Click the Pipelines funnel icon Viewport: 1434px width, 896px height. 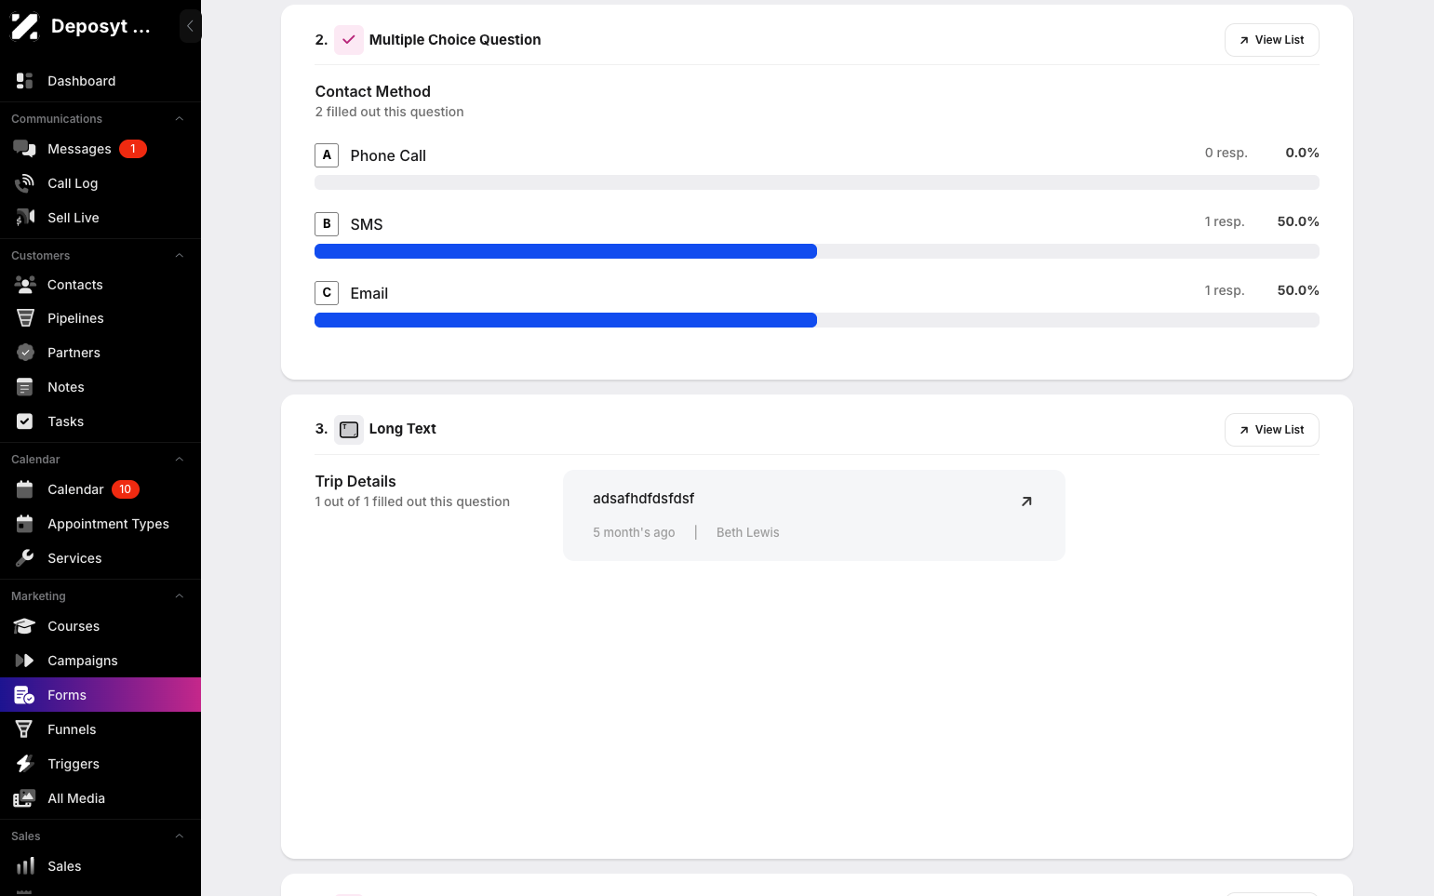[25, 318]
